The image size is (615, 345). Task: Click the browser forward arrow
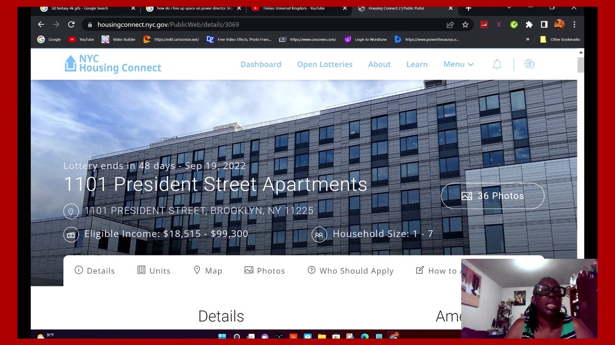point(56,24)
